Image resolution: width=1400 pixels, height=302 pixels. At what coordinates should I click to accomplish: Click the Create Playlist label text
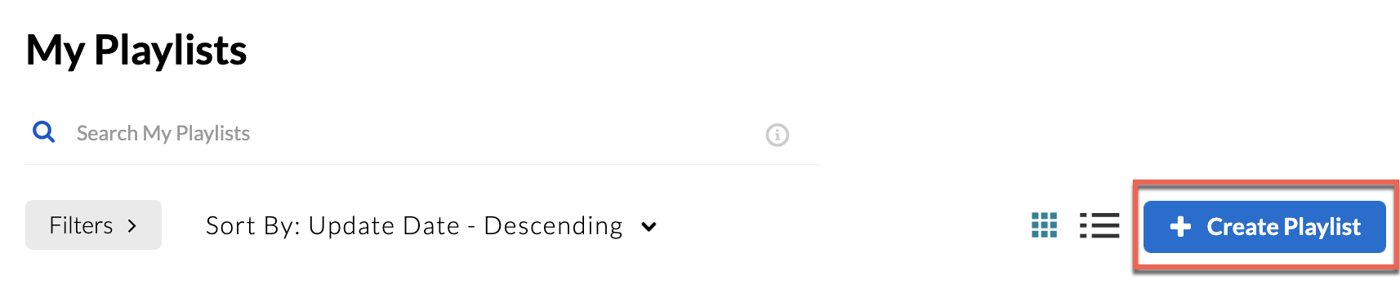[x=1283, y=227]
